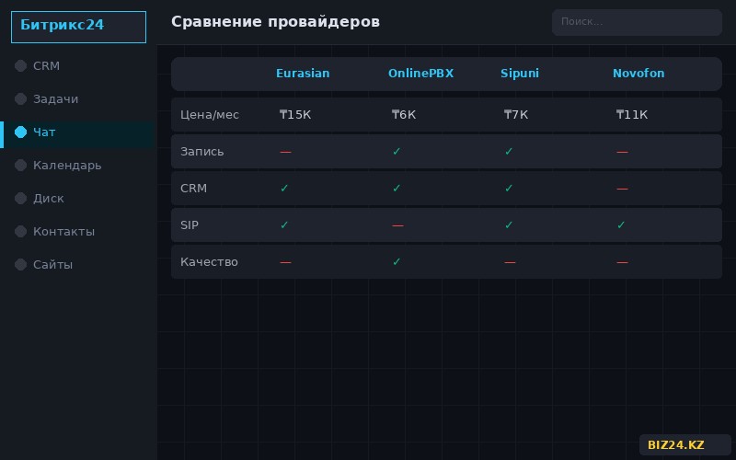Viewport: 736px width, 460px height.
Task: Click Eurasian's dash in the Качество row
Action: [285, 262]
